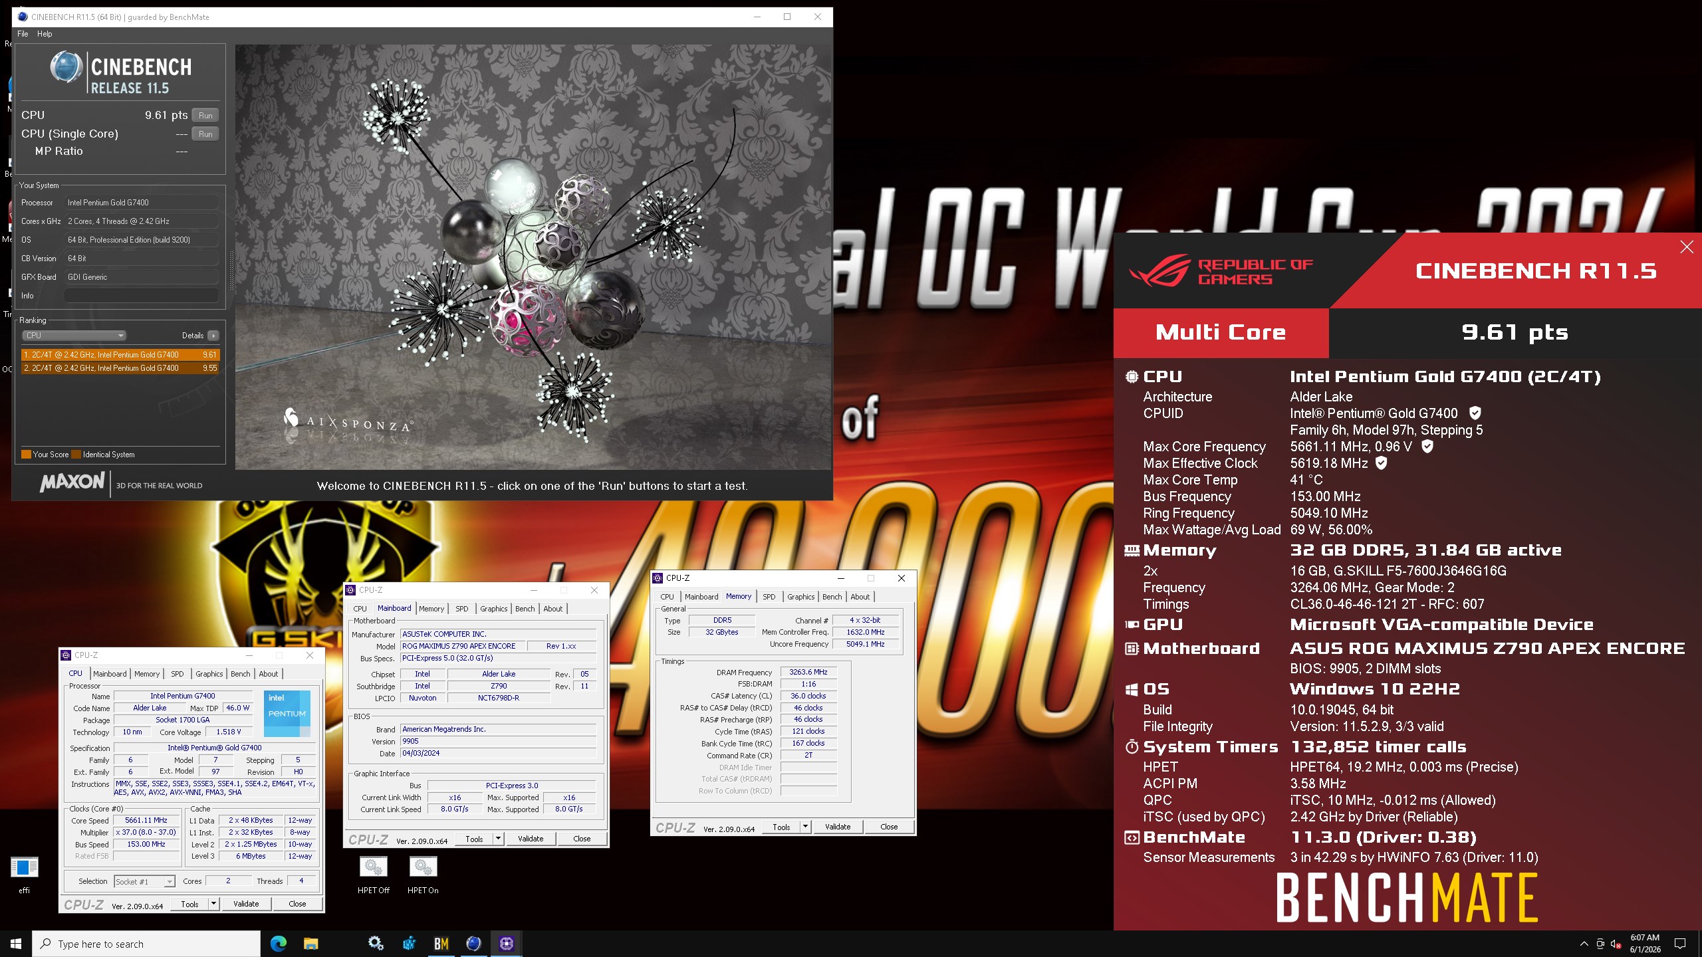The height and width of the screenshot is (957, 1702).
Task: Click the shield icon beside Max Effective Clock
Action: [x=1381, y=463]
